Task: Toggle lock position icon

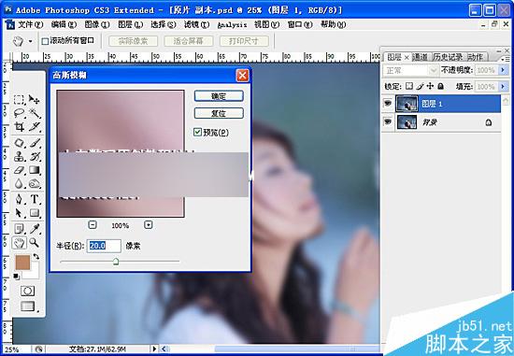Action: tap(430, 86)
